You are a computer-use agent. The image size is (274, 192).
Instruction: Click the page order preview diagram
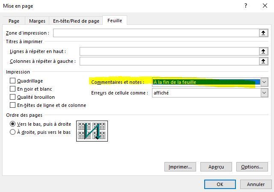pos(92,131)
